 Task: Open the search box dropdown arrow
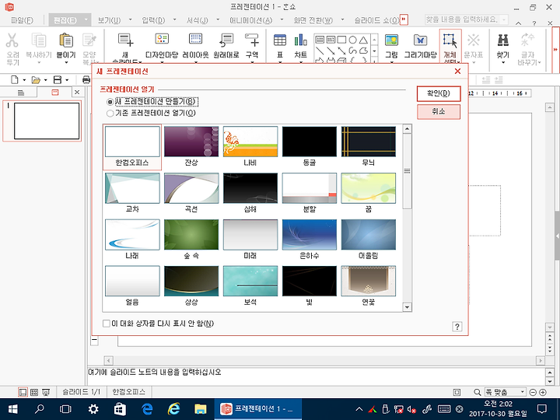click(x=503, y=19)
